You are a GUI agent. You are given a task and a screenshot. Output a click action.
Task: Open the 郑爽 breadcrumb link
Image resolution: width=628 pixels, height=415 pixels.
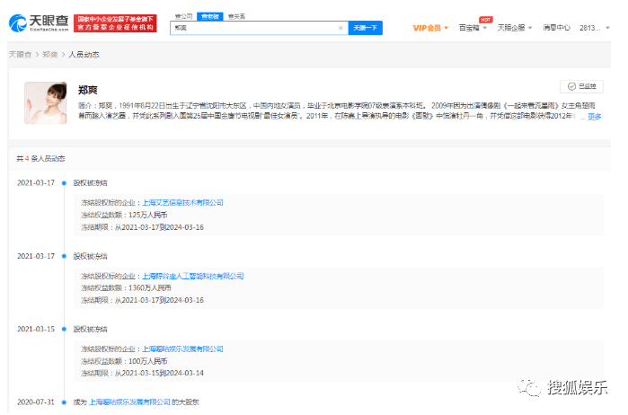click(x=50, y=55)
